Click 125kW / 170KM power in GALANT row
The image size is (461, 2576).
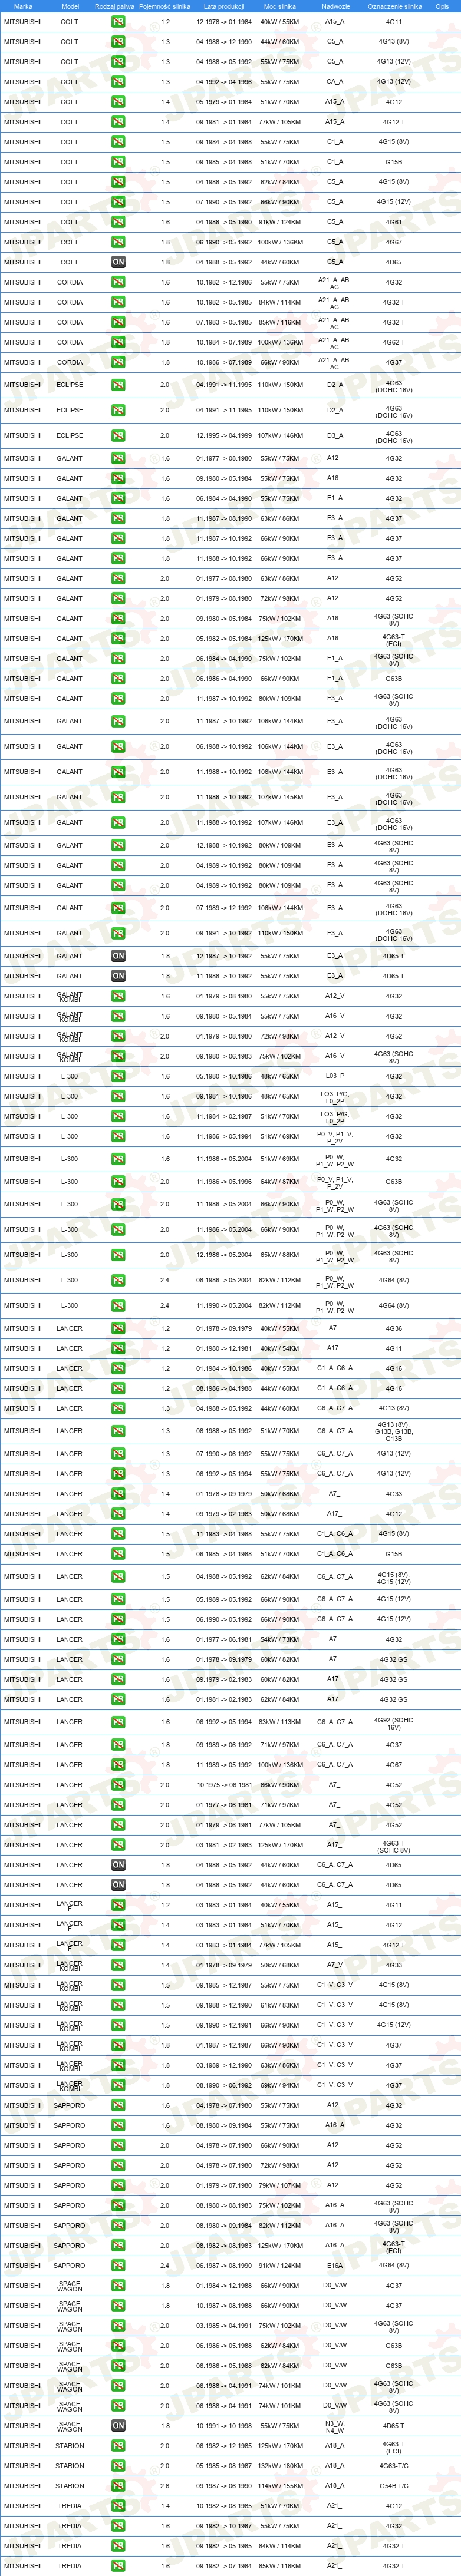pyautogui.click(x=280, y=638)
